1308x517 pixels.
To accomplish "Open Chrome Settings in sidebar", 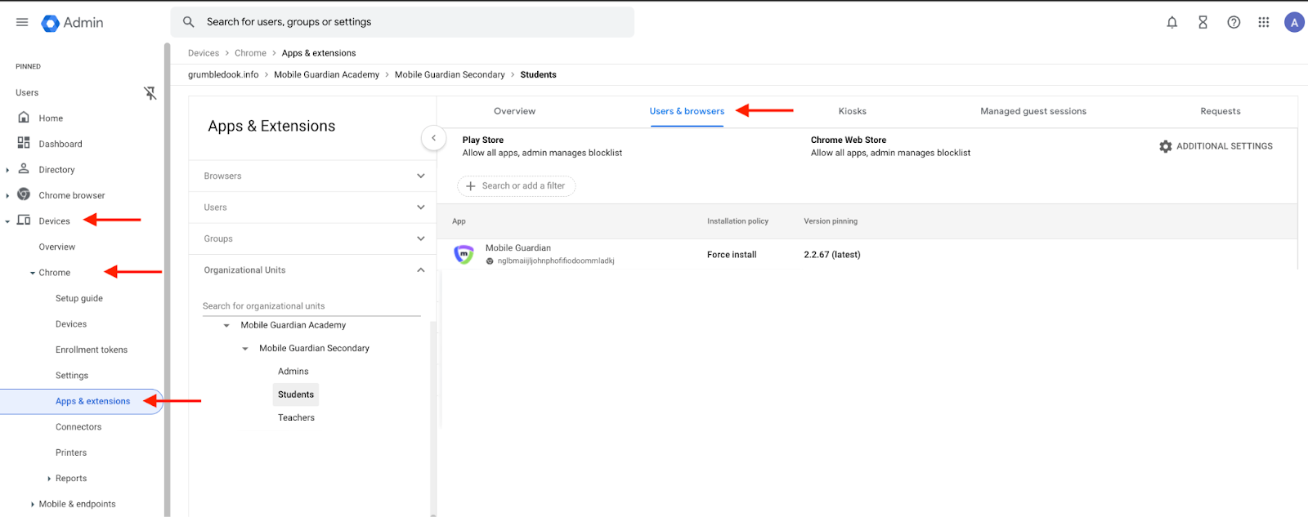I will tap(72, 376).
